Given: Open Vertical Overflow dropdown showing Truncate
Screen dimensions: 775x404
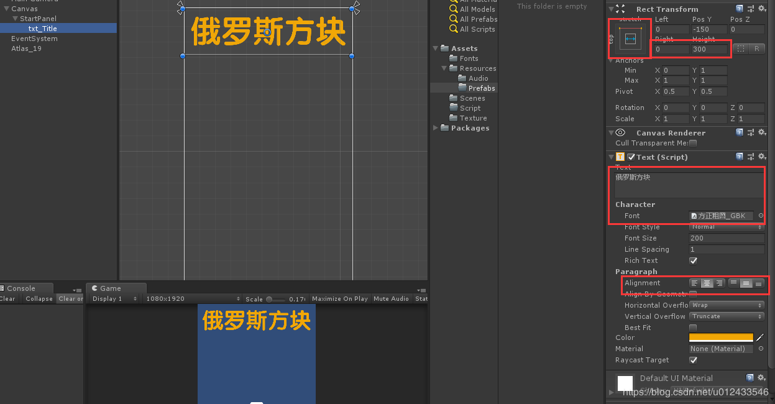Looking at the screenshot, I should tap(727, 316).
